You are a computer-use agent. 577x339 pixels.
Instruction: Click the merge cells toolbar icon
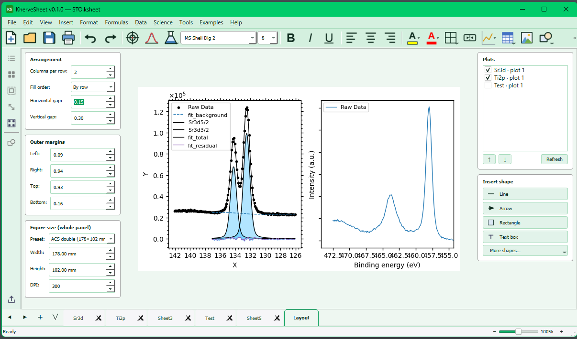pos(470,38)
